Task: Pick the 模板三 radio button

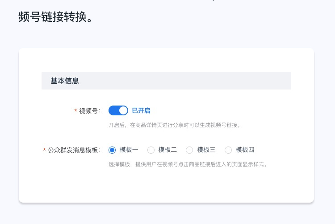Action: click(x=189, y=150)
